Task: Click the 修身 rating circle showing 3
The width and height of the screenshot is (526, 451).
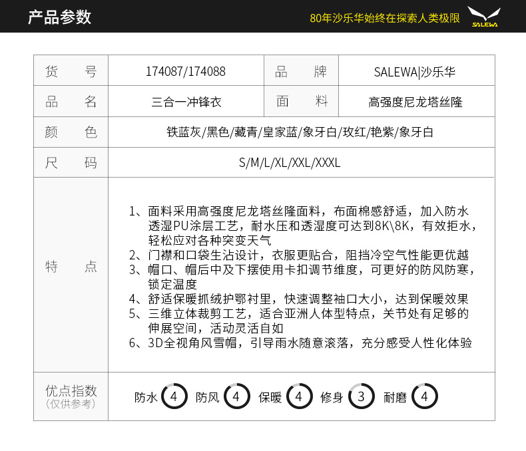Action: [x=362, y=396]
